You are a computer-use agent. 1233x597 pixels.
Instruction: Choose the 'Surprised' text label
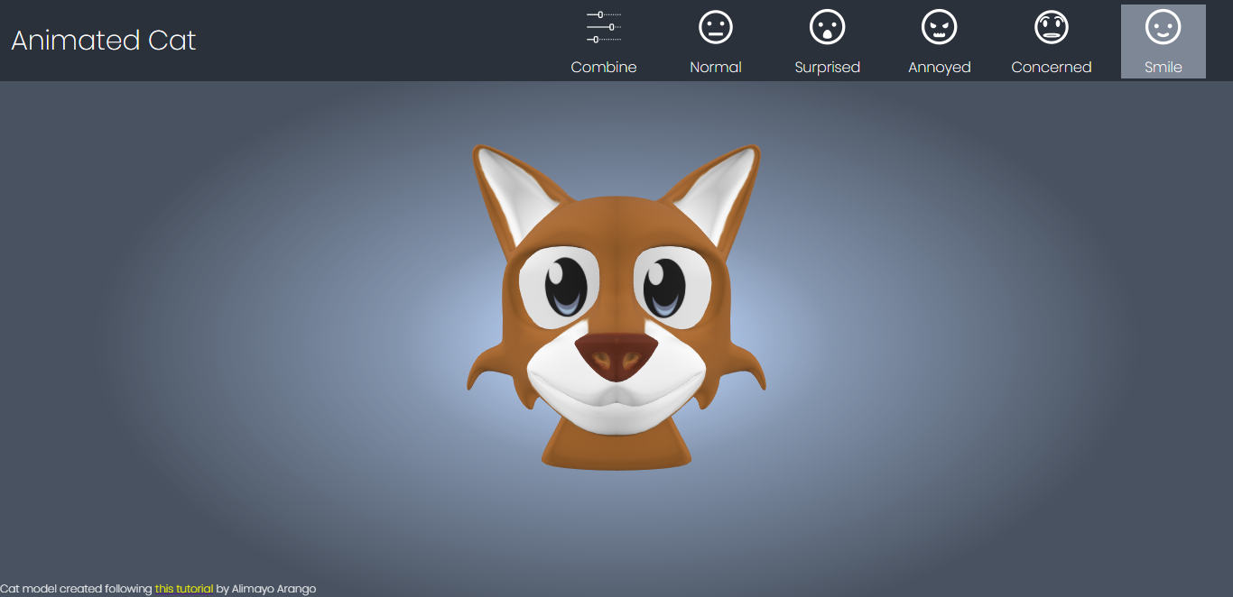827,68
